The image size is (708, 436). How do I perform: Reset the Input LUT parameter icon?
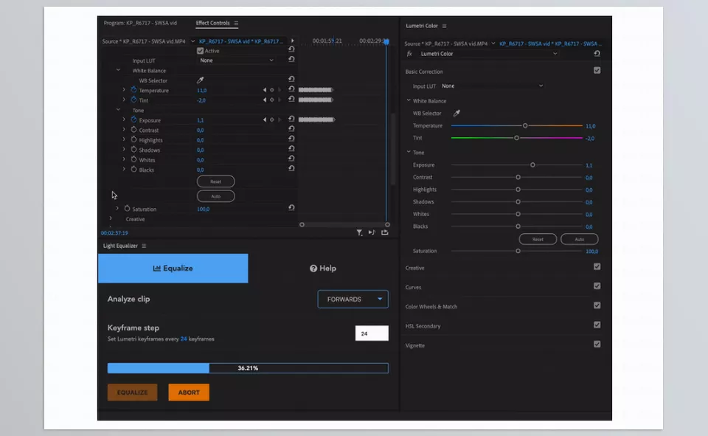point(291,59)
